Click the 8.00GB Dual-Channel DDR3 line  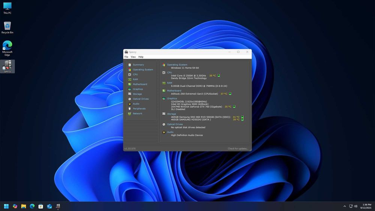199,86
